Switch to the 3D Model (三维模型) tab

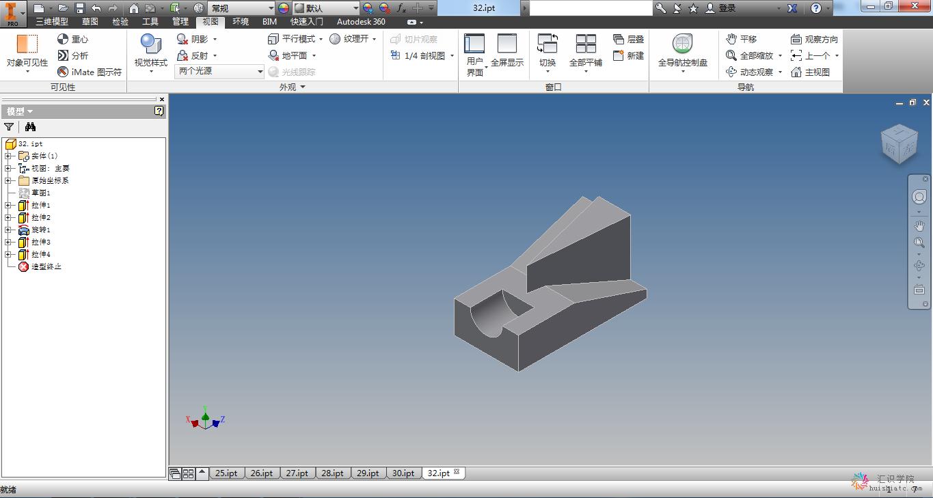[52, 22]
